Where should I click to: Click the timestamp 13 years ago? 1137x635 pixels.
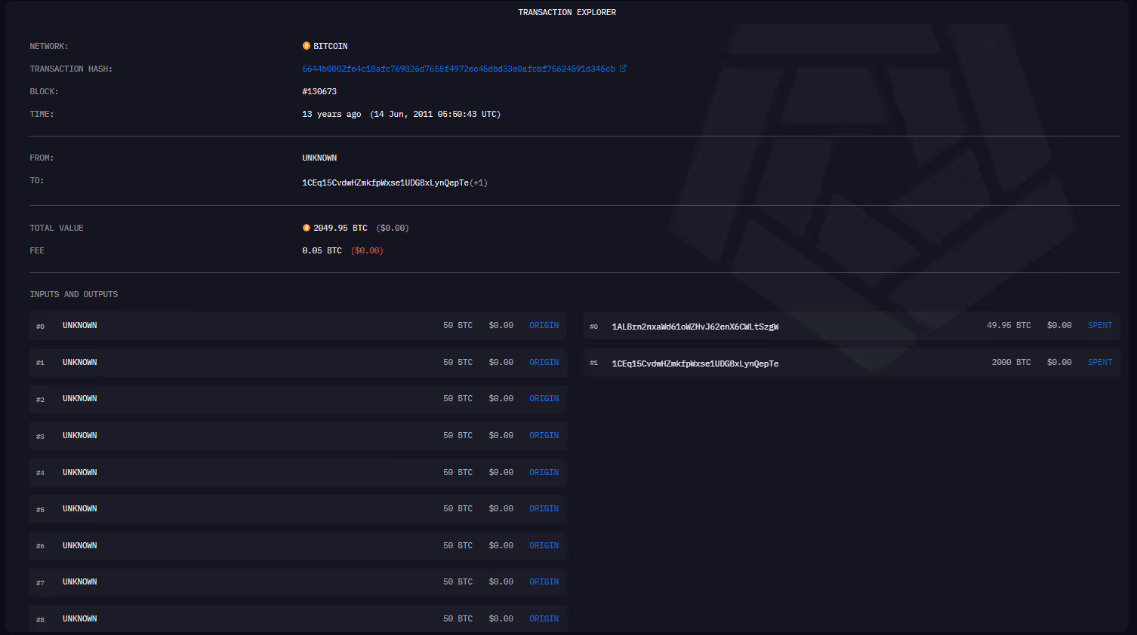331,114
